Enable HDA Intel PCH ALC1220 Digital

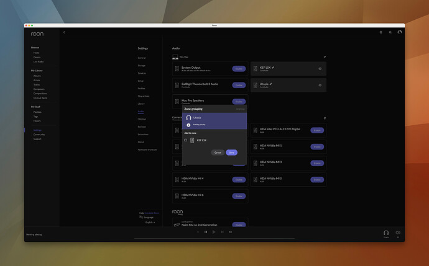point(317,130)
